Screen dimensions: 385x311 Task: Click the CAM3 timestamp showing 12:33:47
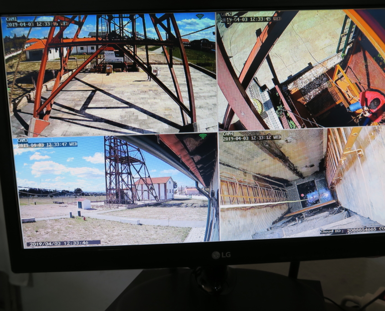tap(47, 145)
